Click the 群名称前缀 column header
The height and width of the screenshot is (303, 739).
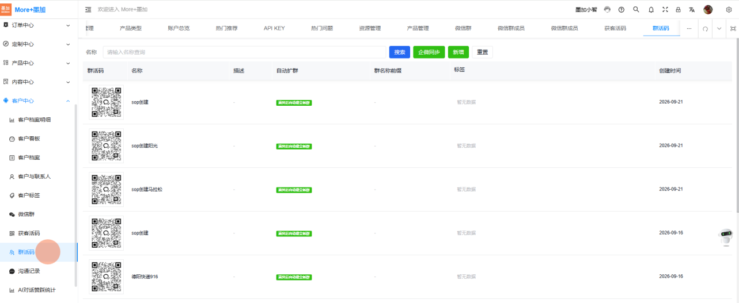tap(388, 71)
